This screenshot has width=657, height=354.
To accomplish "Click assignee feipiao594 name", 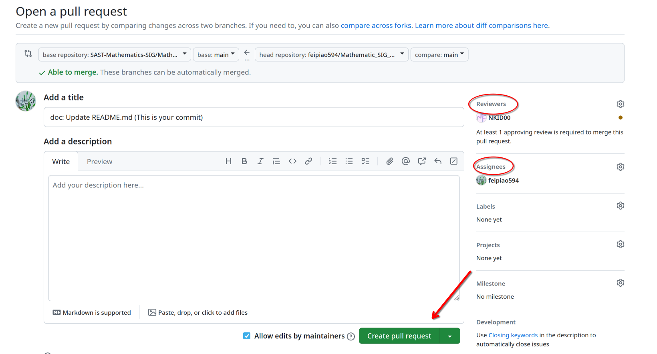I will tap(504, 181).
